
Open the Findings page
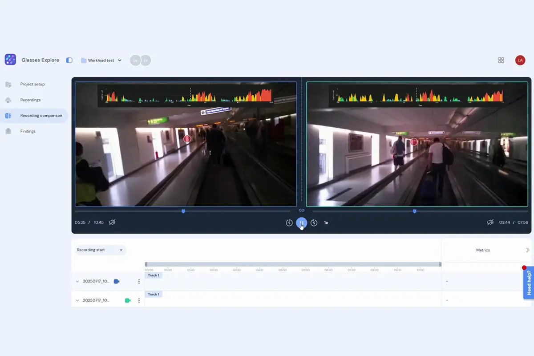click(x=28, y=131)
